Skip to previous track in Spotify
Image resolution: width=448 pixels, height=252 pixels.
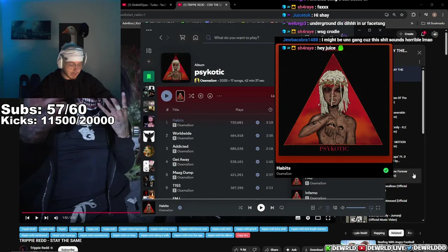(x=250, y=208)
